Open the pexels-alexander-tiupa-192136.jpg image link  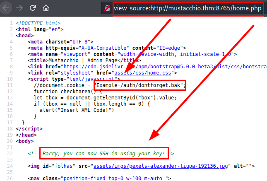(x=161, y=166)
